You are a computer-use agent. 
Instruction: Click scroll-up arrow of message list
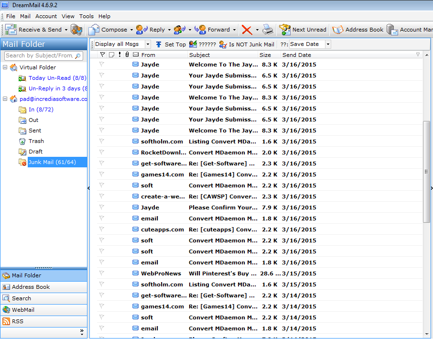(x=427, y=55)
